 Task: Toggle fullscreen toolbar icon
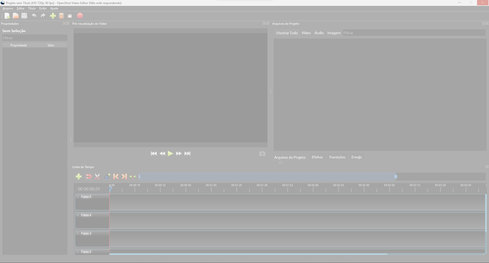(x=70, y=16)
